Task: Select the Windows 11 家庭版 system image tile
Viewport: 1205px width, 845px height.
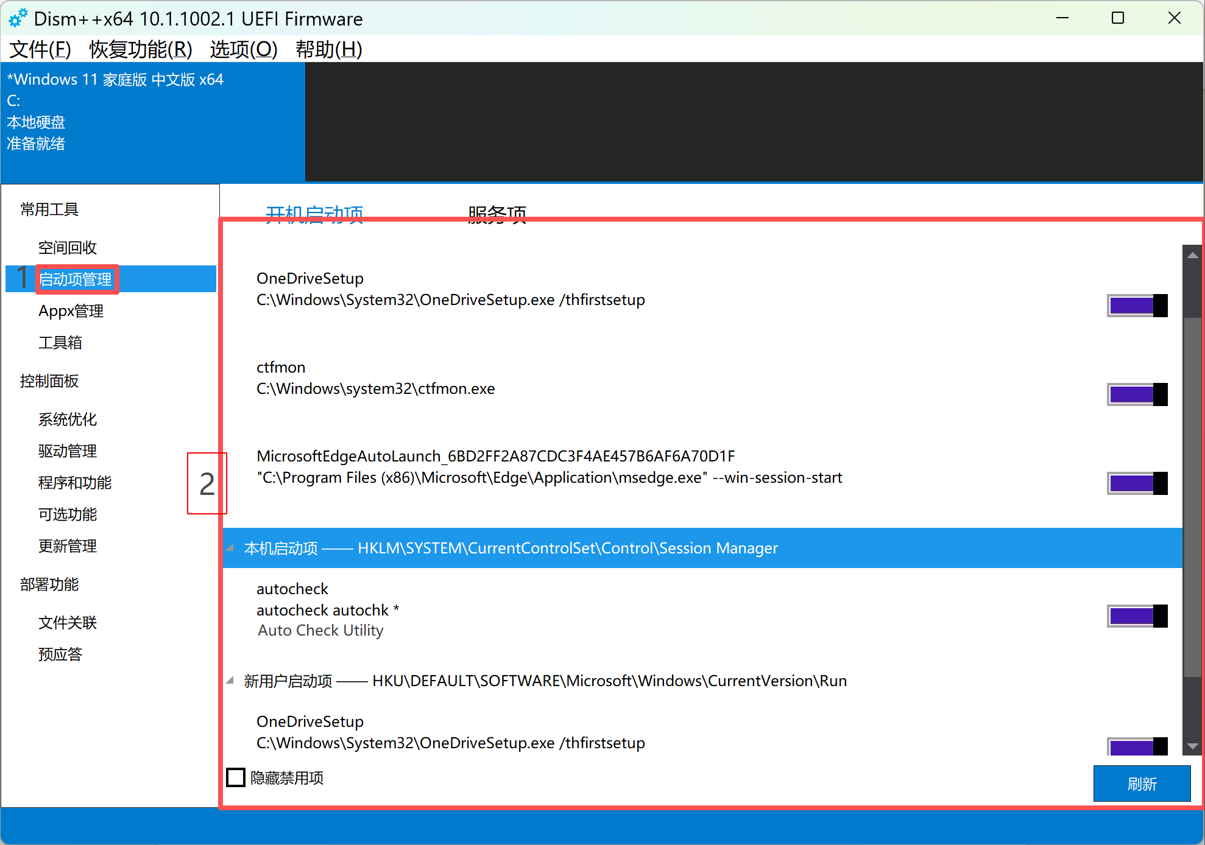Action: (x=153, y=122)
